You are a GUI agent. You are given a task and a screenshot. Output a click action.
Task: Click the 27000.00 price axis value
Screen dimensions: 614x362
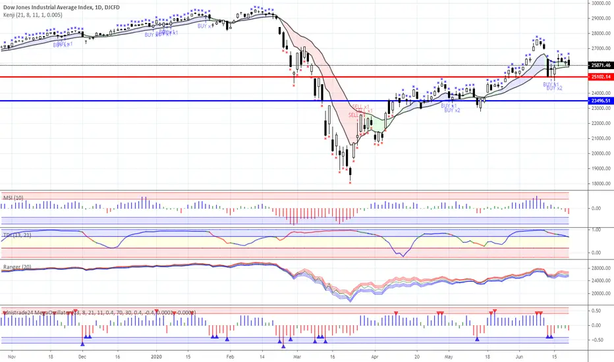pos(601,49)
